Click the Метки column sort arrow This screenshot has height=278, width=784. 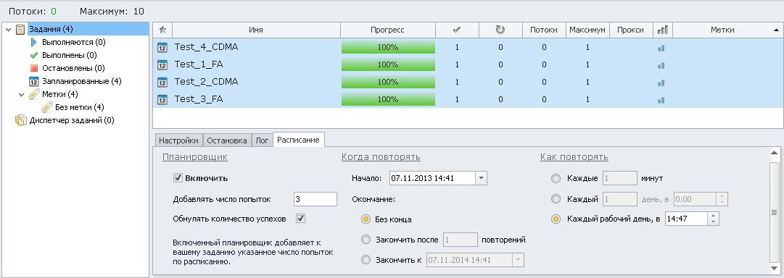pyautogui.click(x=775, y=30)
